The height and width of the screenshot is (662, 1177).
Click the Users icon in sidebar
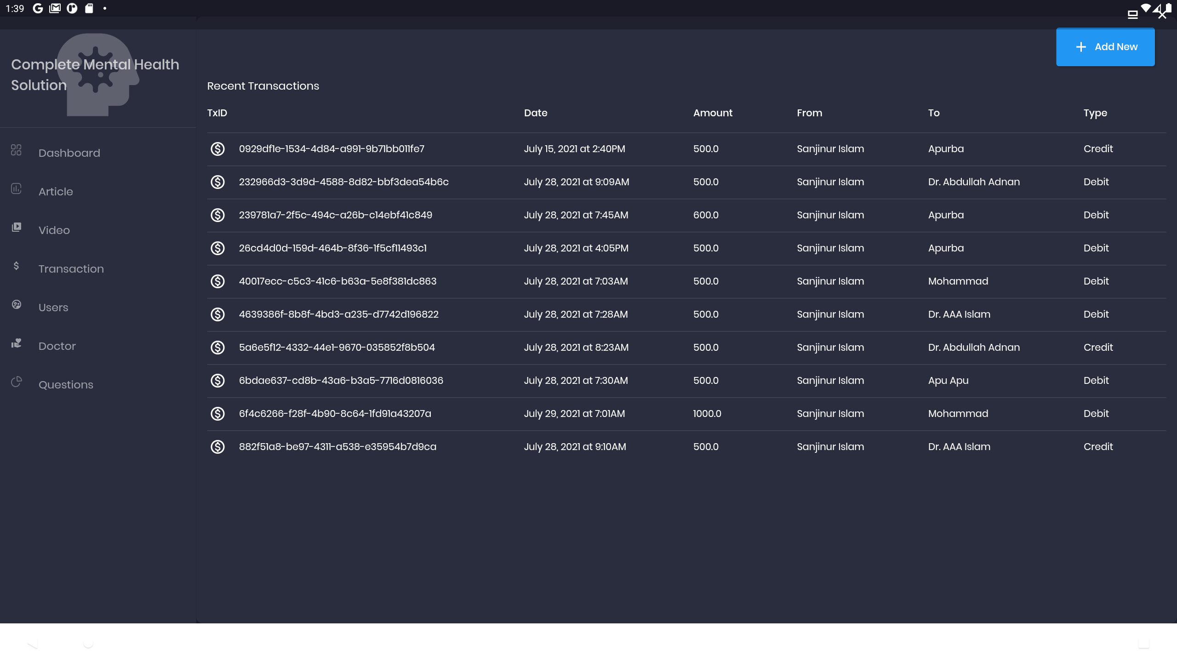(16, 304)
